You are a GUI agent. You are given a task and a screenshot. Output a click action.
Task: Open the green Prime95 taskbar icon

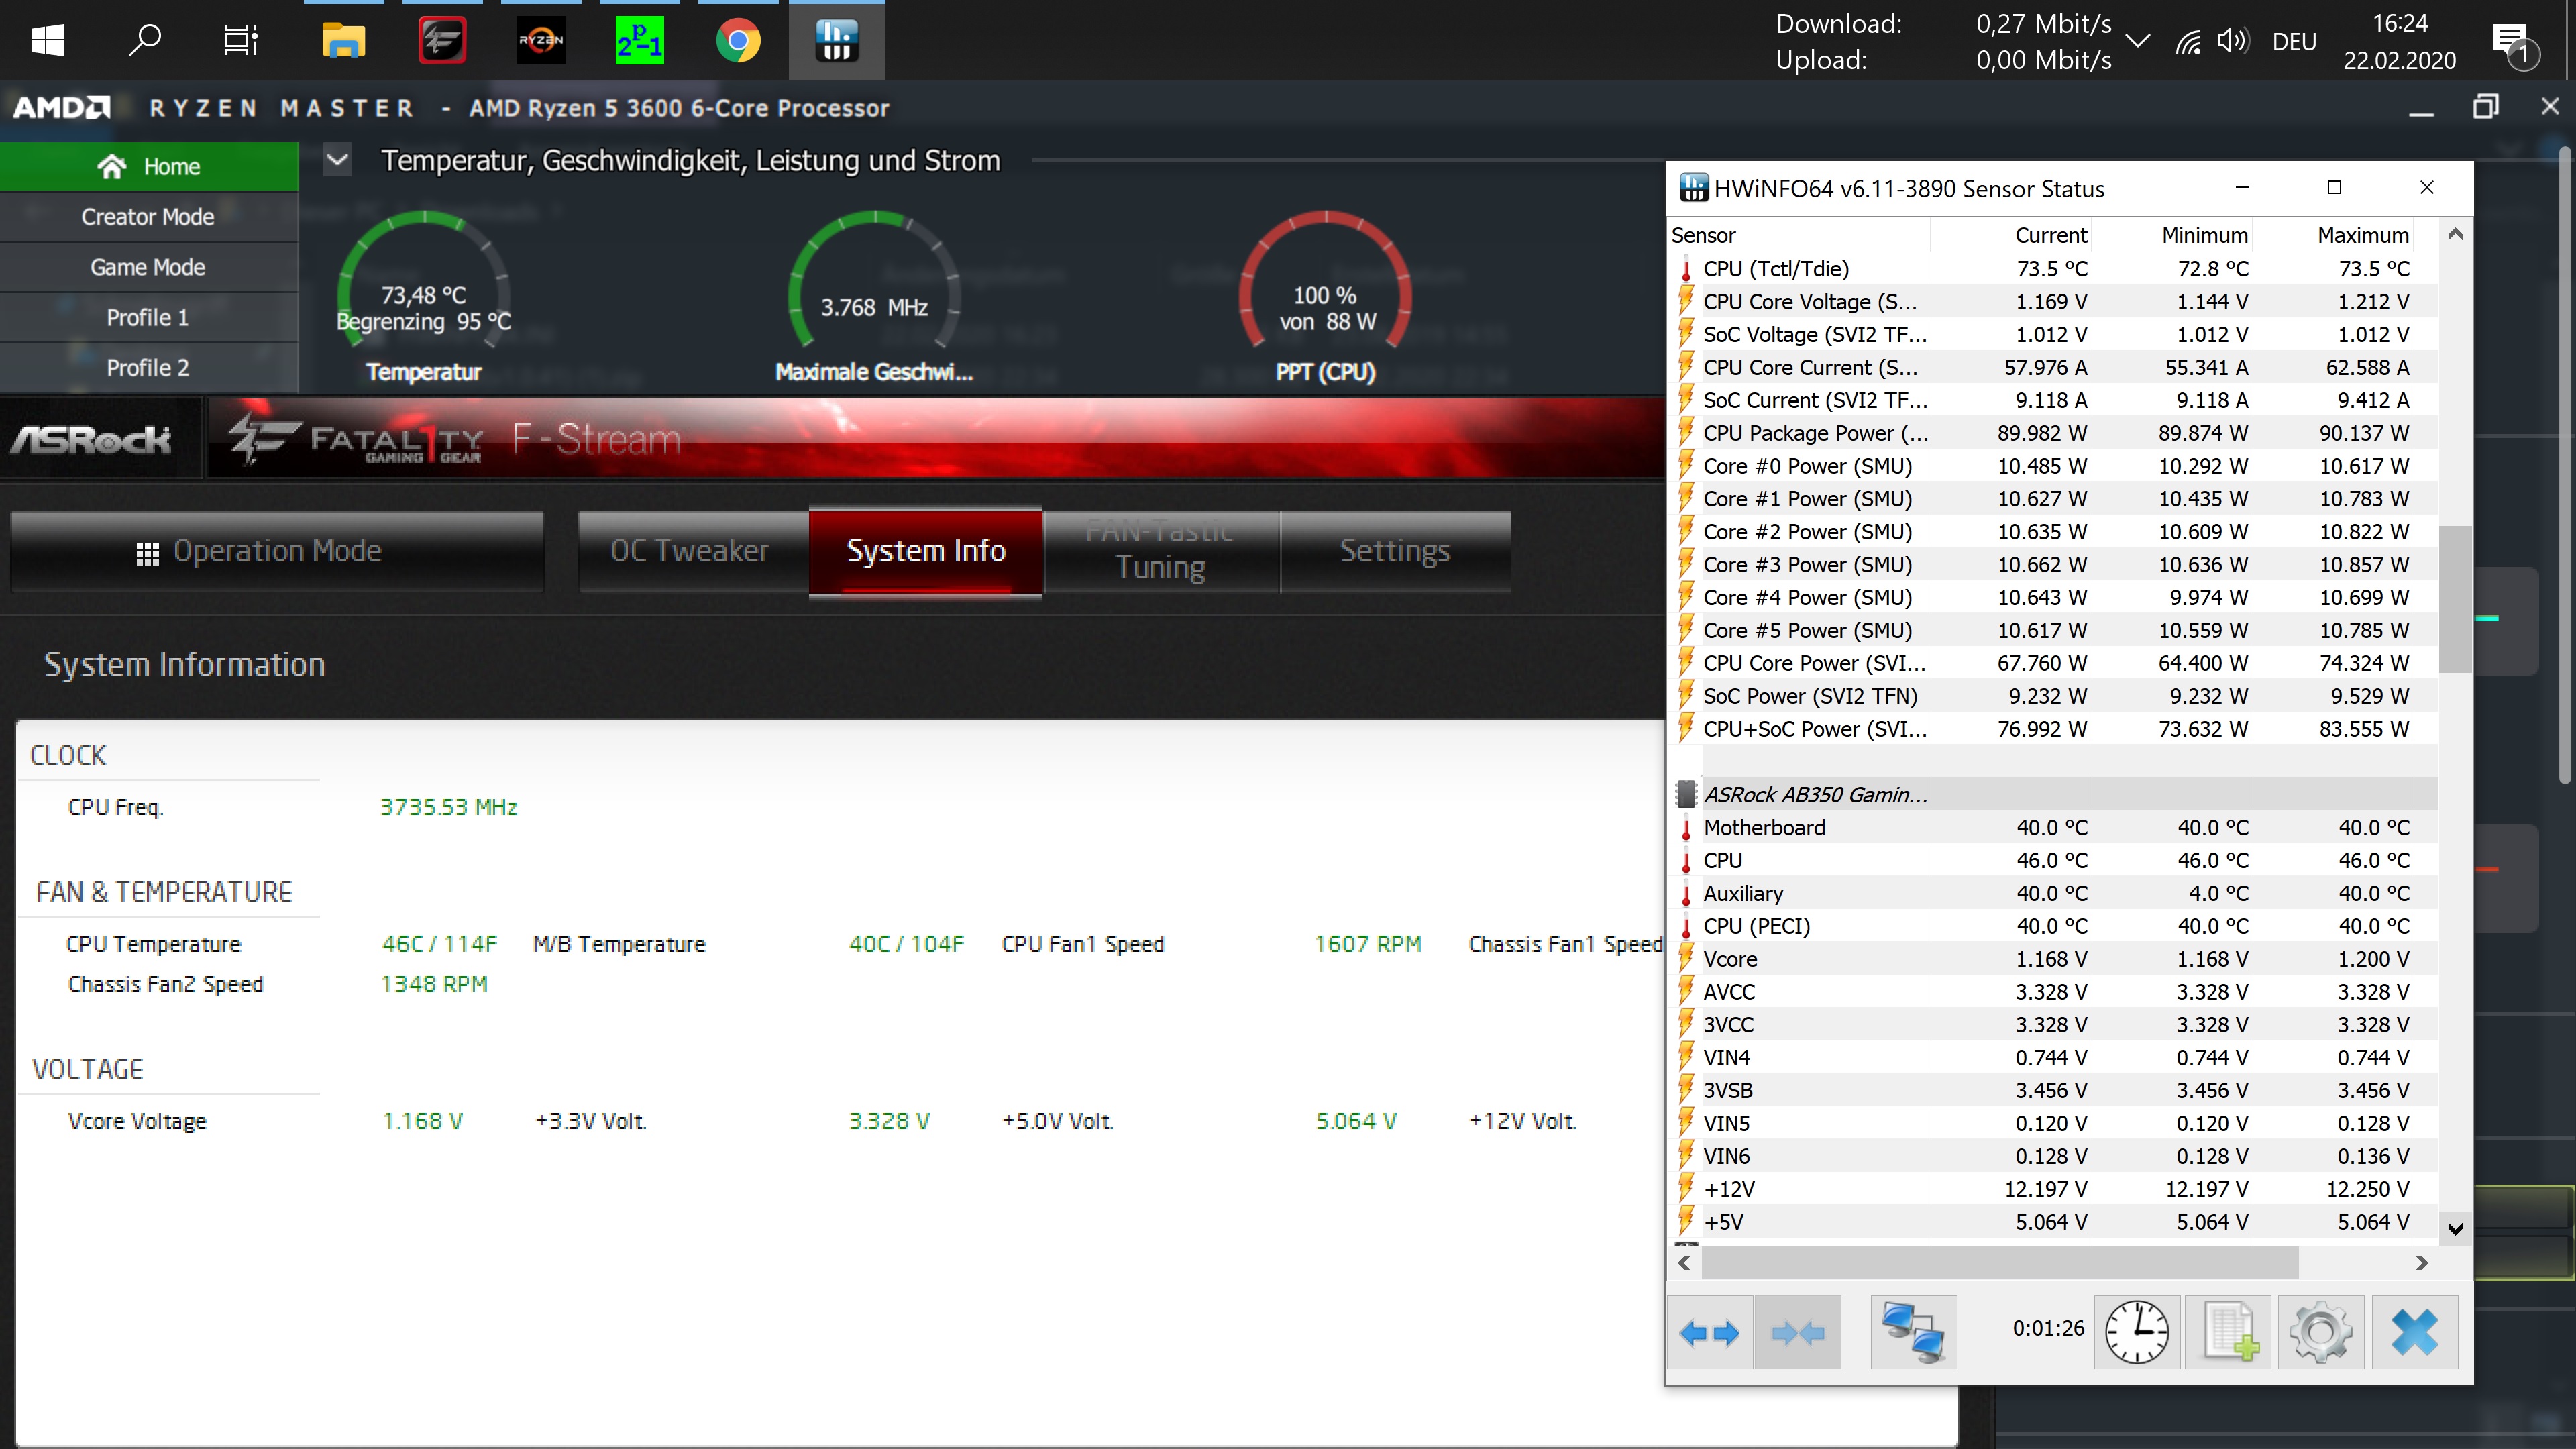pos(639,40)
